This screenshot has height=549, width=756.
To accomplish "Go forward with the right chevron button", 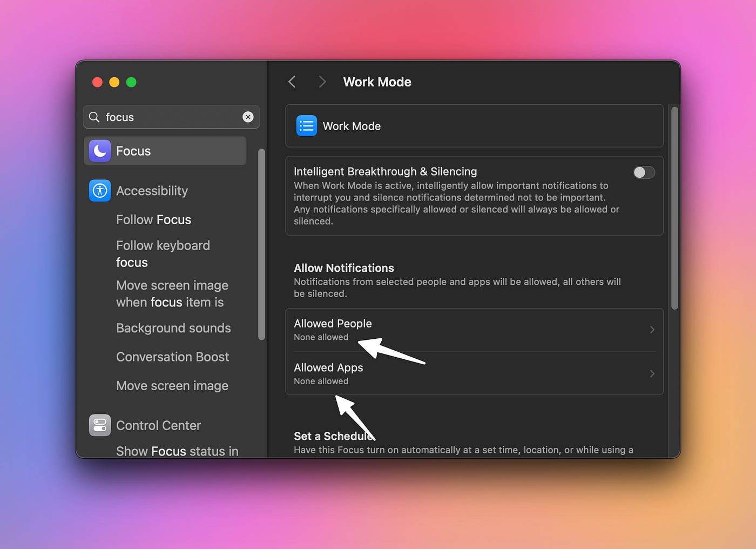I will coord(322,82).
